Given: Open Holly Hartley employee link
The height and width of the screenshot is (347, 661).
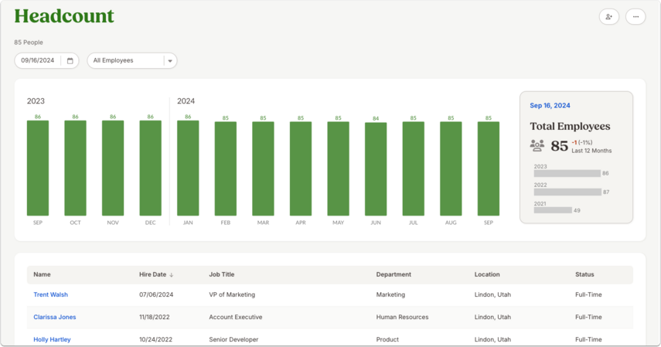Looking at the screenshot, I should [x=52, y=339].
